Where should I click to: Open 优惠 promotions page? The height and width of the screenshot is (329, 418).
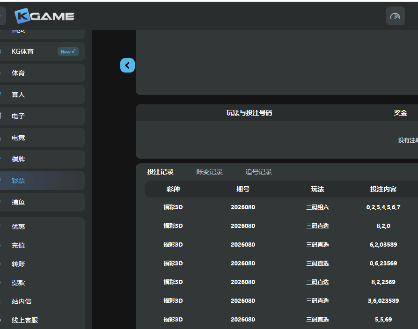tap(18, 227)
